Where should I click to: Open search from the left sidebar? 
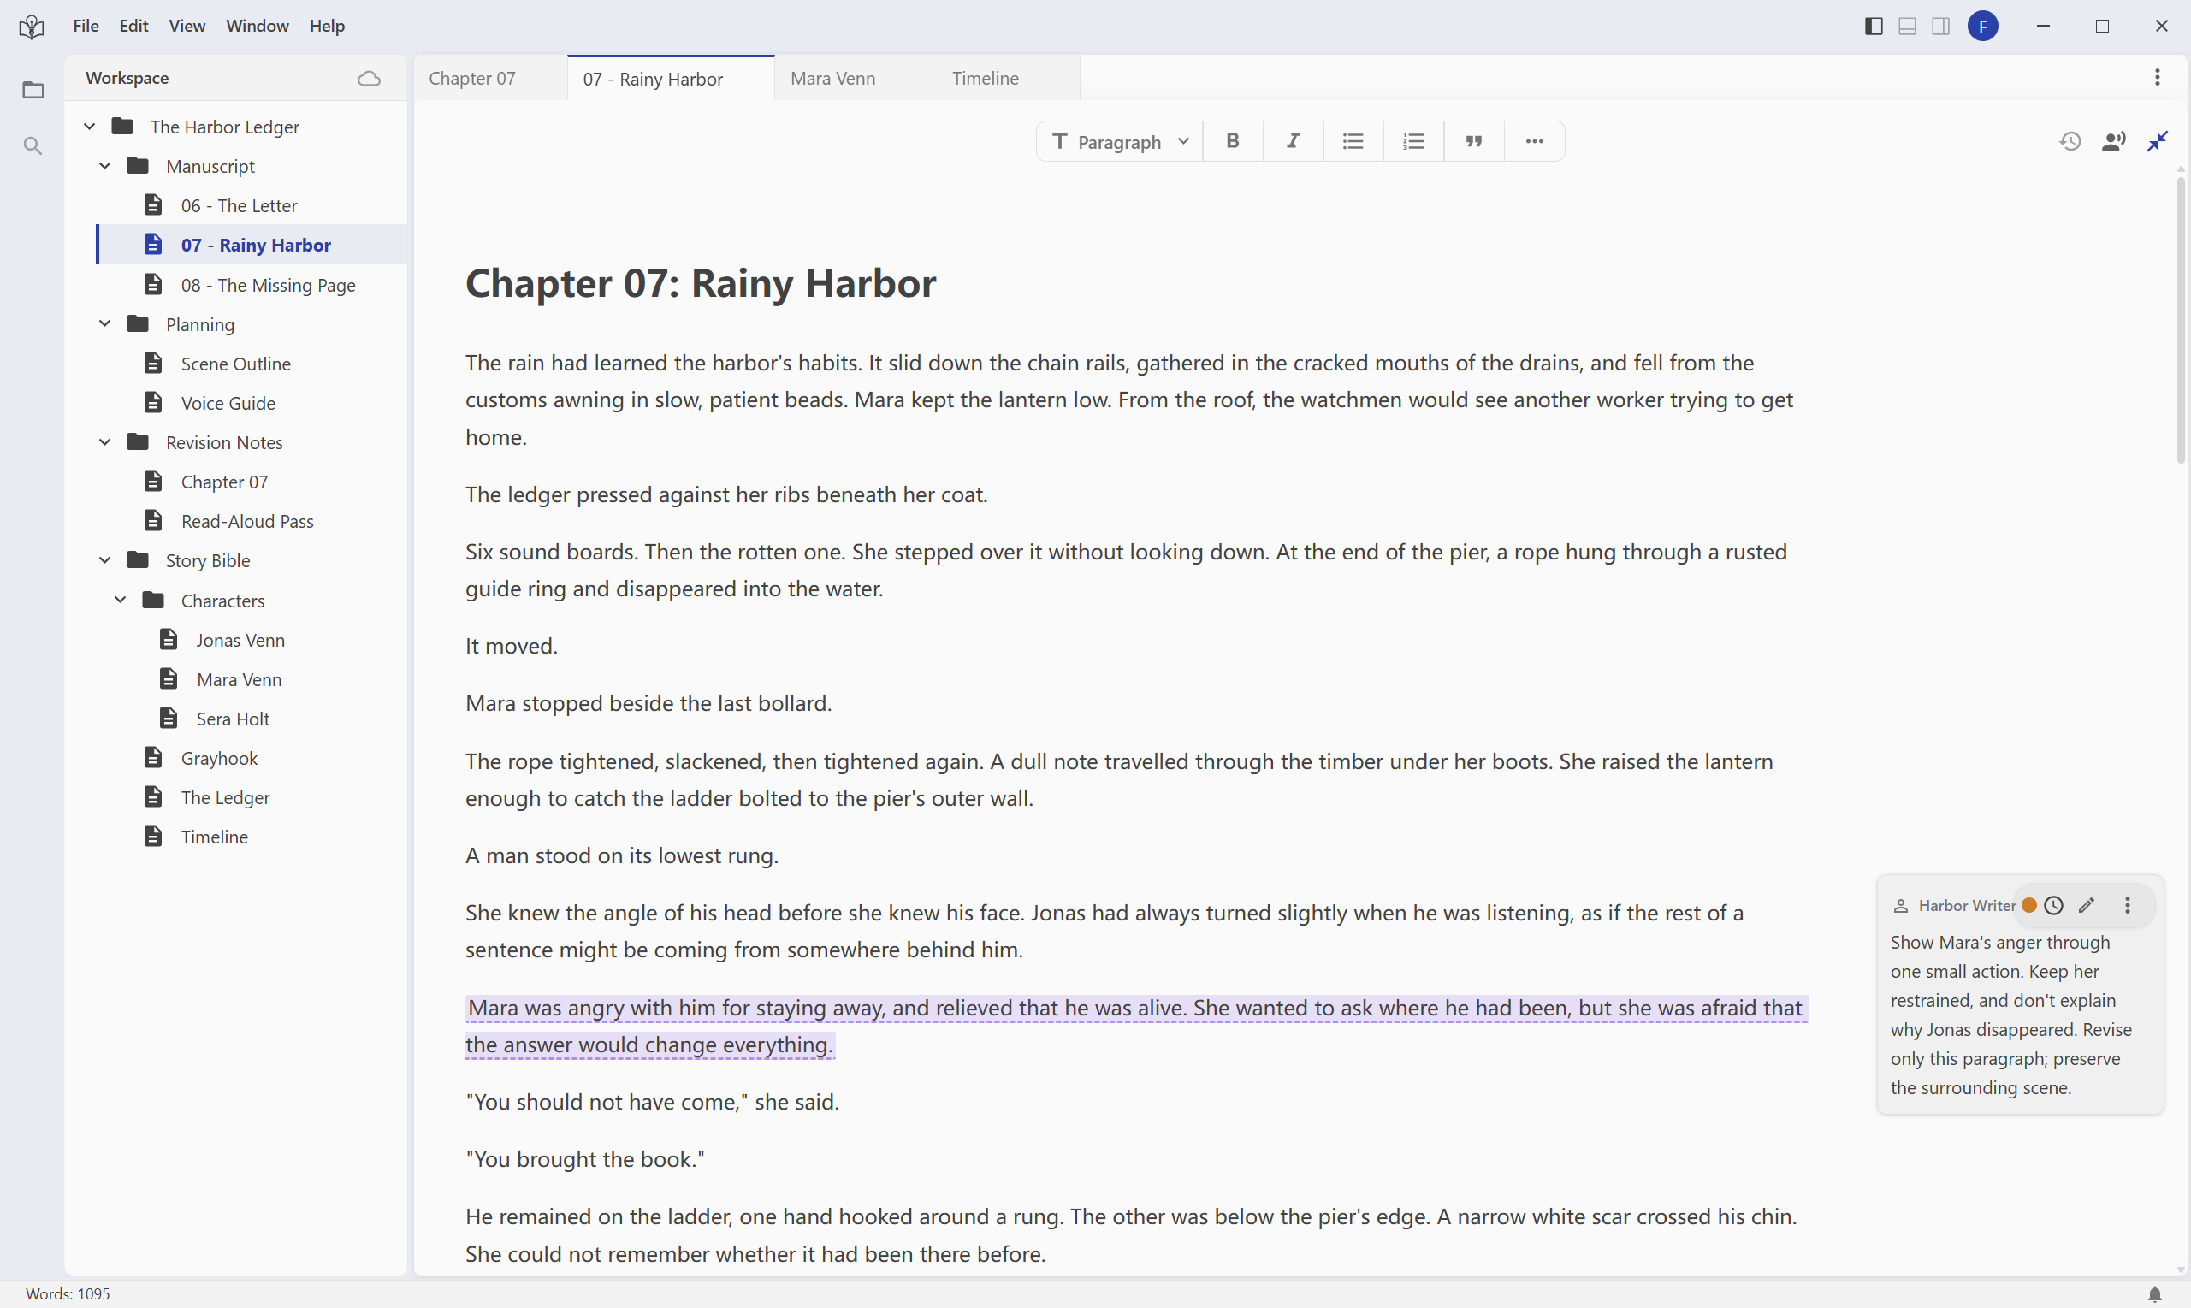pos(33,145)
